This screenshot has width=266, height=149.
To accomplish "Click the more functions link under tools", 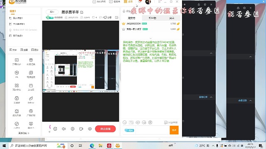I will click(24, 133).
